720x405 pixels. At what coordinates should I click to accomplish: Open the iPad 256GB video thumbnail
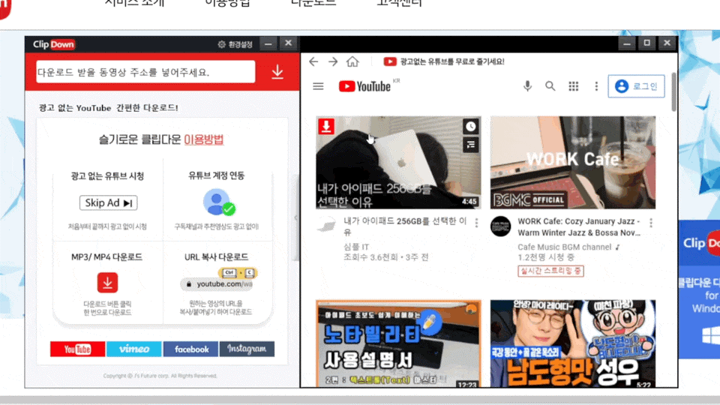(x=398, y=163)
